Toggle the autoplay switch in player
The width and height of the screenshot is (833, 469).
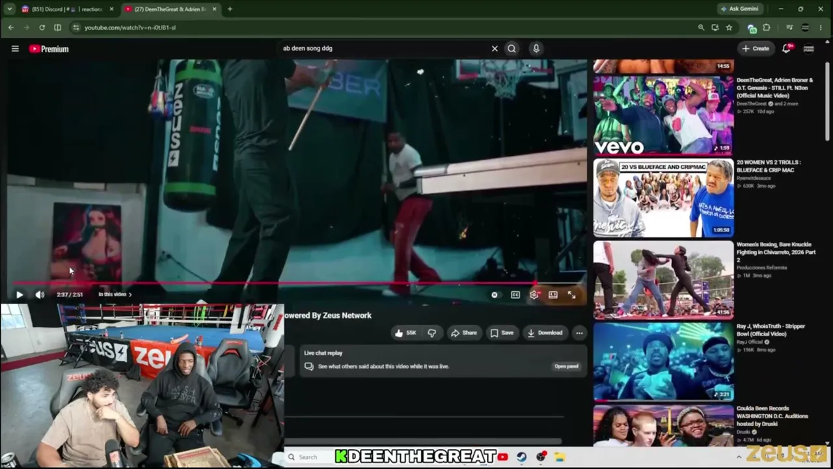[495, 295]
